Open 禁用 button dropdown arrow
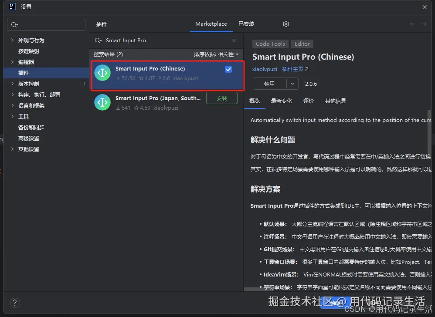435x317 pixels. 292,84
